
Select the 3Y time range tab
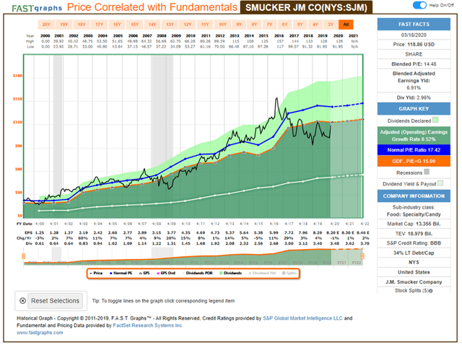(x=331, y=25)
